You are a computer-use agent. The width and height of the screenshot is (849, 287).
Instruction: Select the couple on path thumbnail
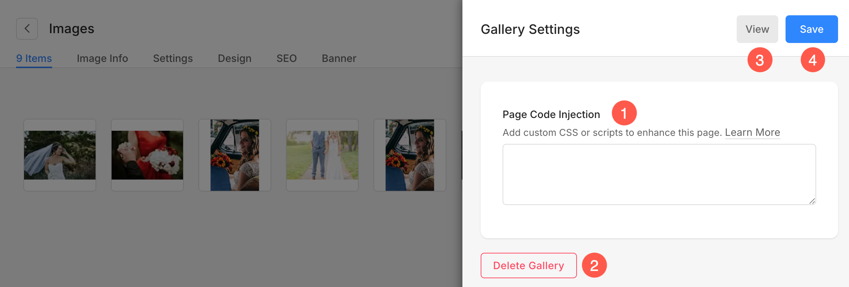click(322, 155)
